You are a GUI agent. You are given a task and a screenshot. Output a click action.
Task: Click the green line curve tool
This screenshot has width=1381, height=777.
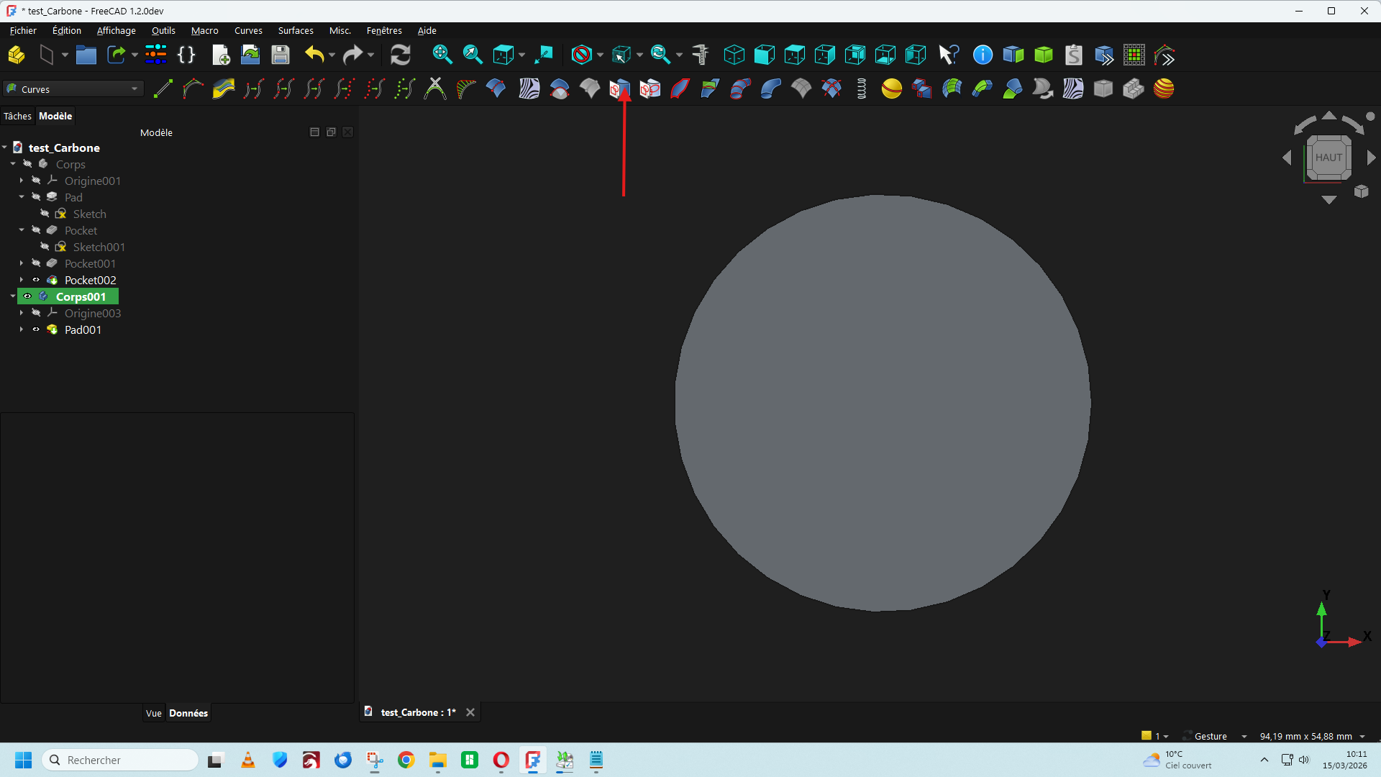point(163,89)
